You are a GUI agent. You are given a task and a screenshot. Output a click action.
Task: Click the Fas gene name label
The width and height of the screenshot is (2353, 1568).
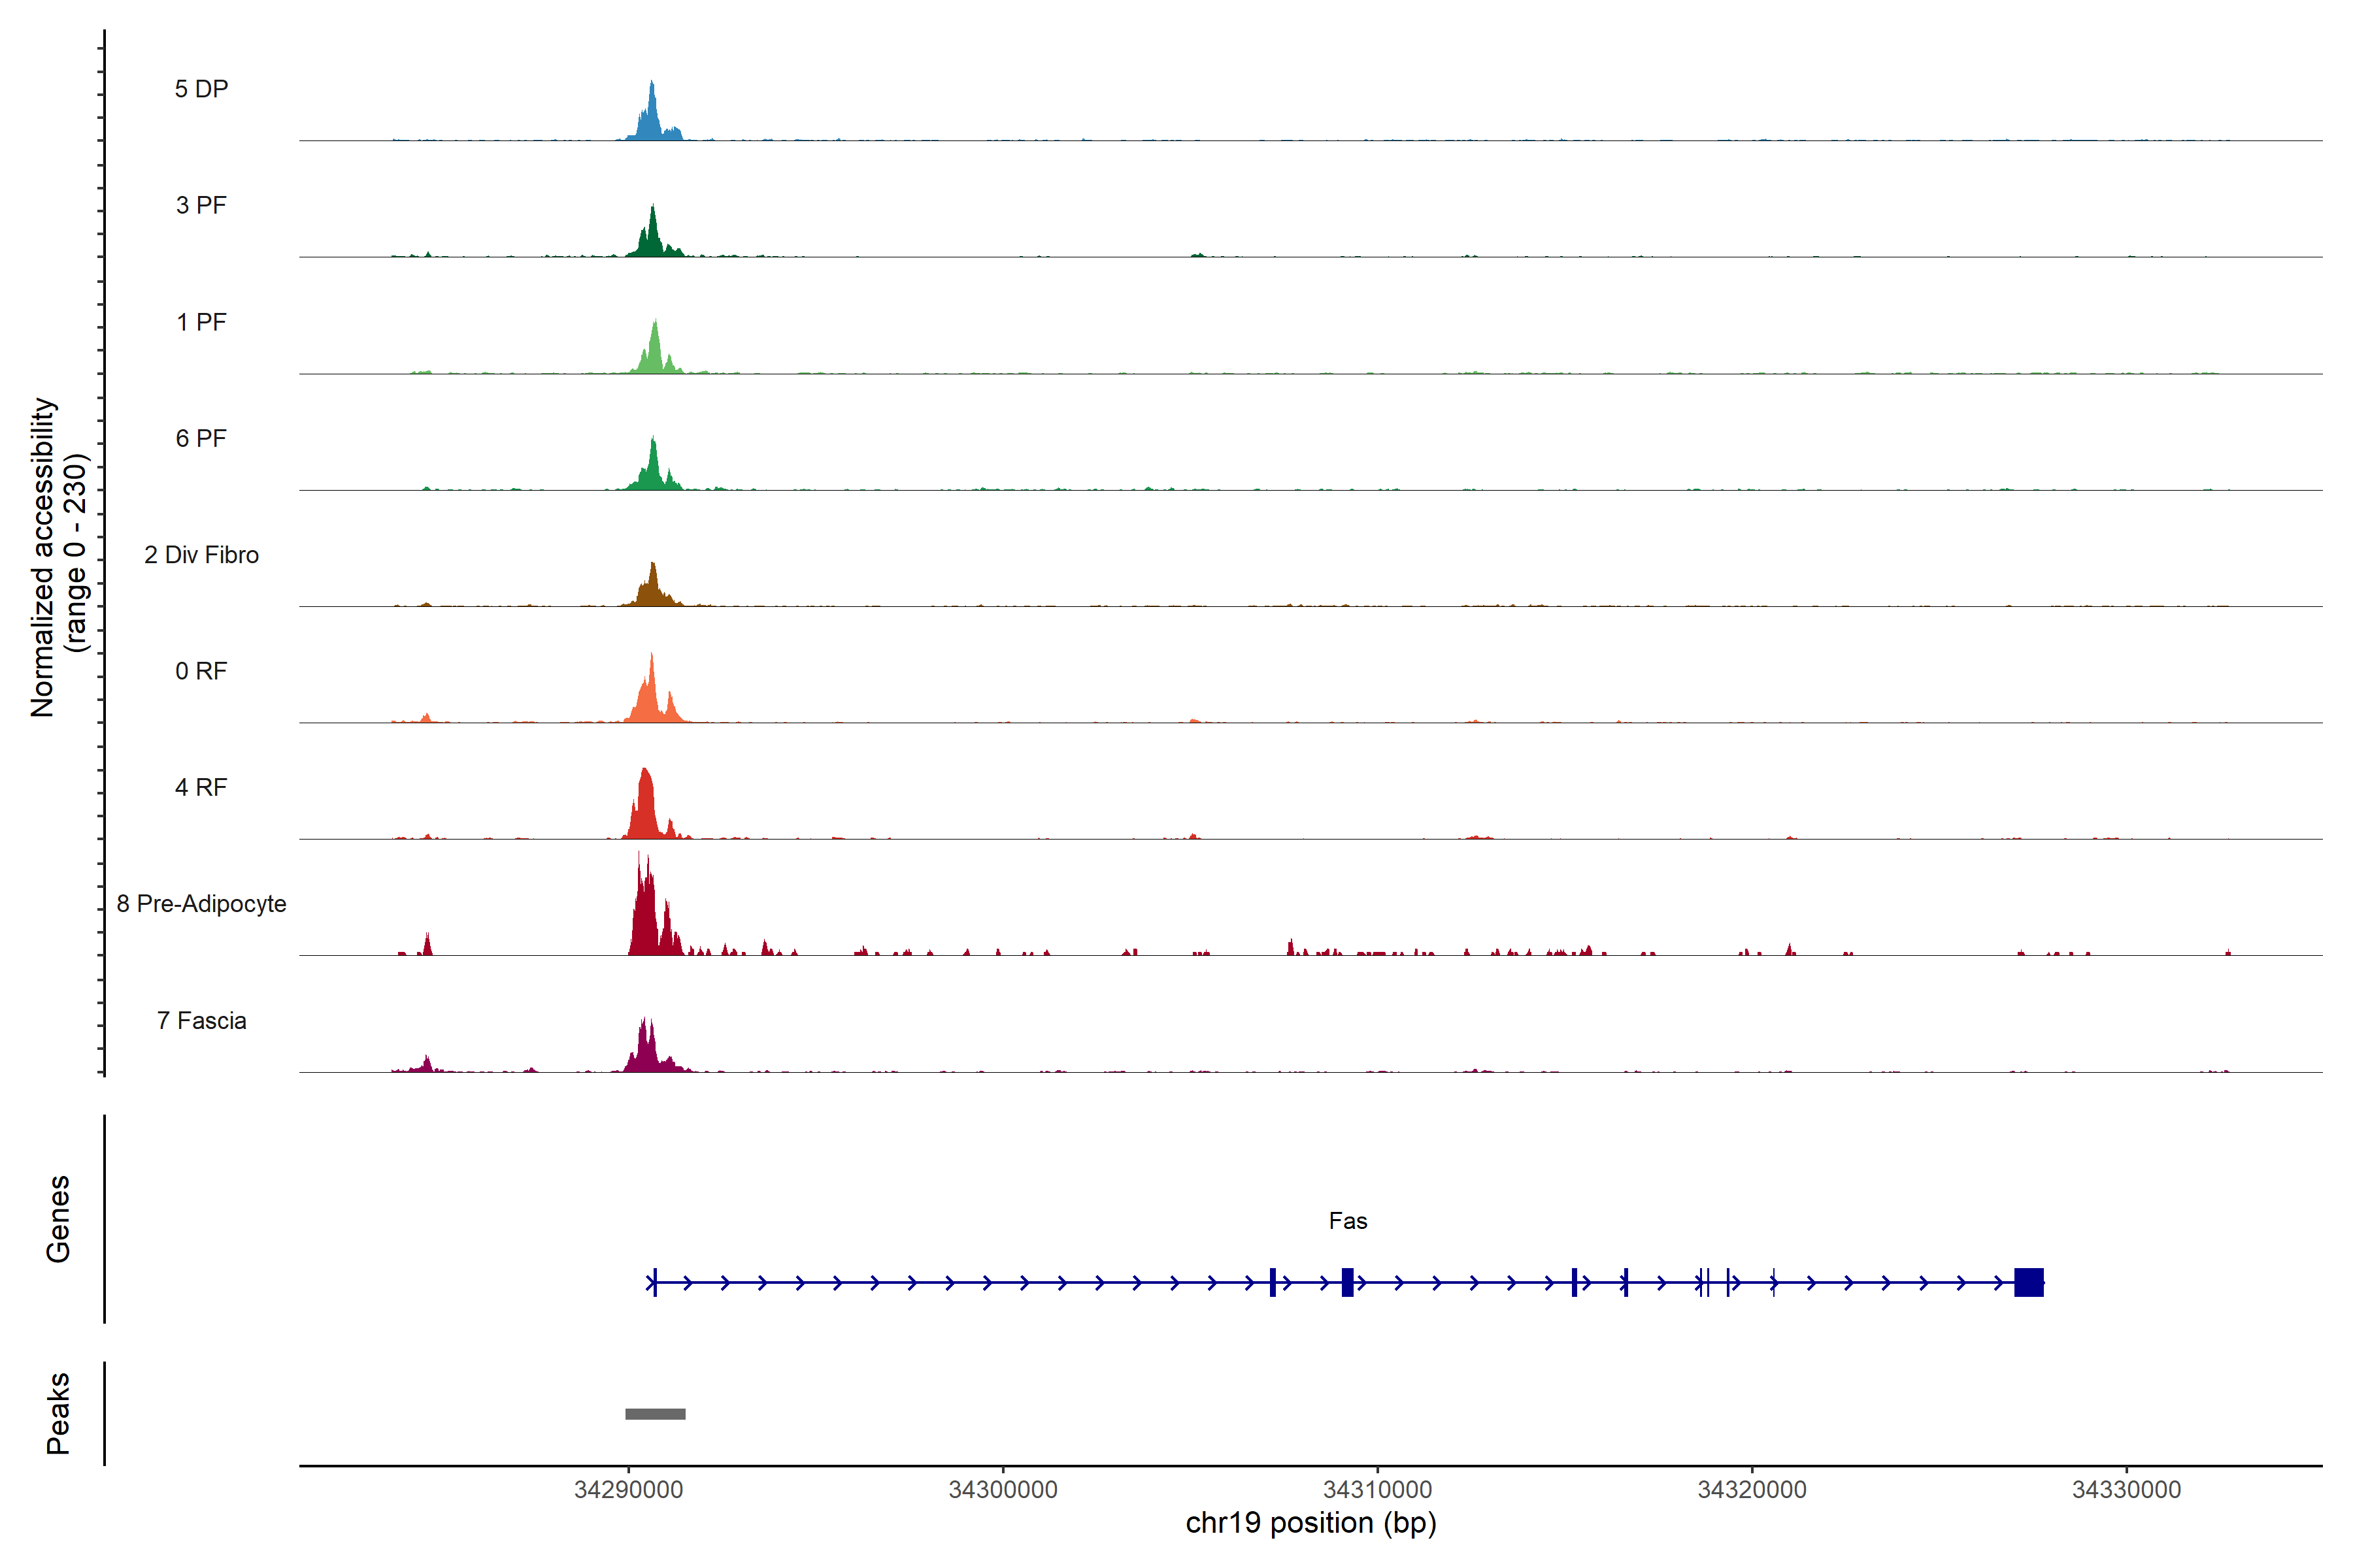(1348, 1221)
